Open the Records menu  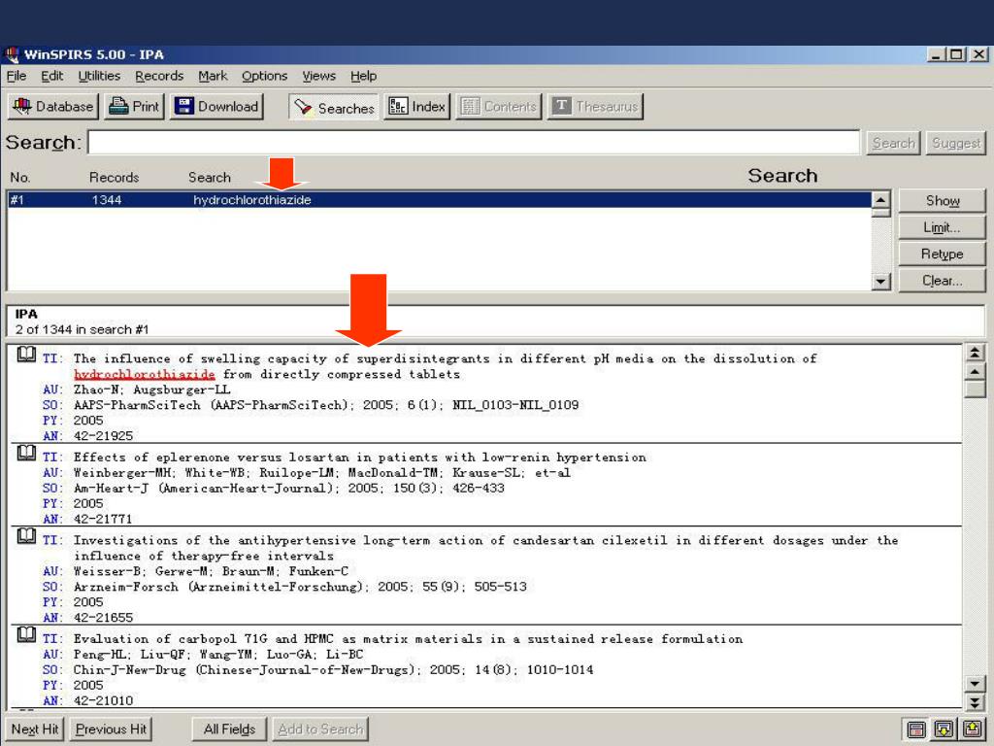click(159, 76)
